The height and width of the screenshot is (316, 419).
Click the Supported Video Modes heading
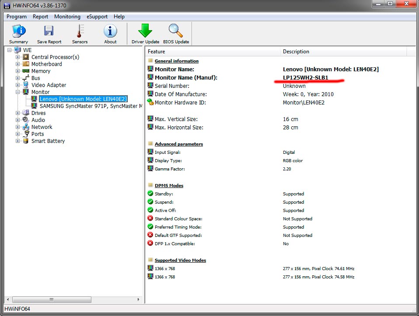pyautogui.click(x=180, y=260)
